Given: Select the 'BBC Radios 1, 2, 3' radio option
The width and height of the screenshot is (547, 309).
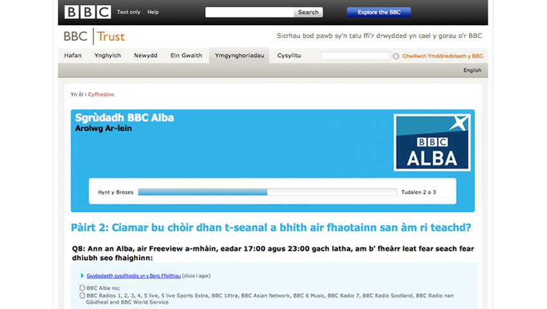Looking at the screenshot, I should tap(82, 295).
